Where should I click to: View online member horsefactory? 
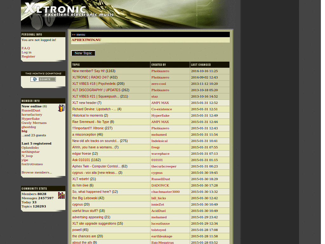click(32, 114)
